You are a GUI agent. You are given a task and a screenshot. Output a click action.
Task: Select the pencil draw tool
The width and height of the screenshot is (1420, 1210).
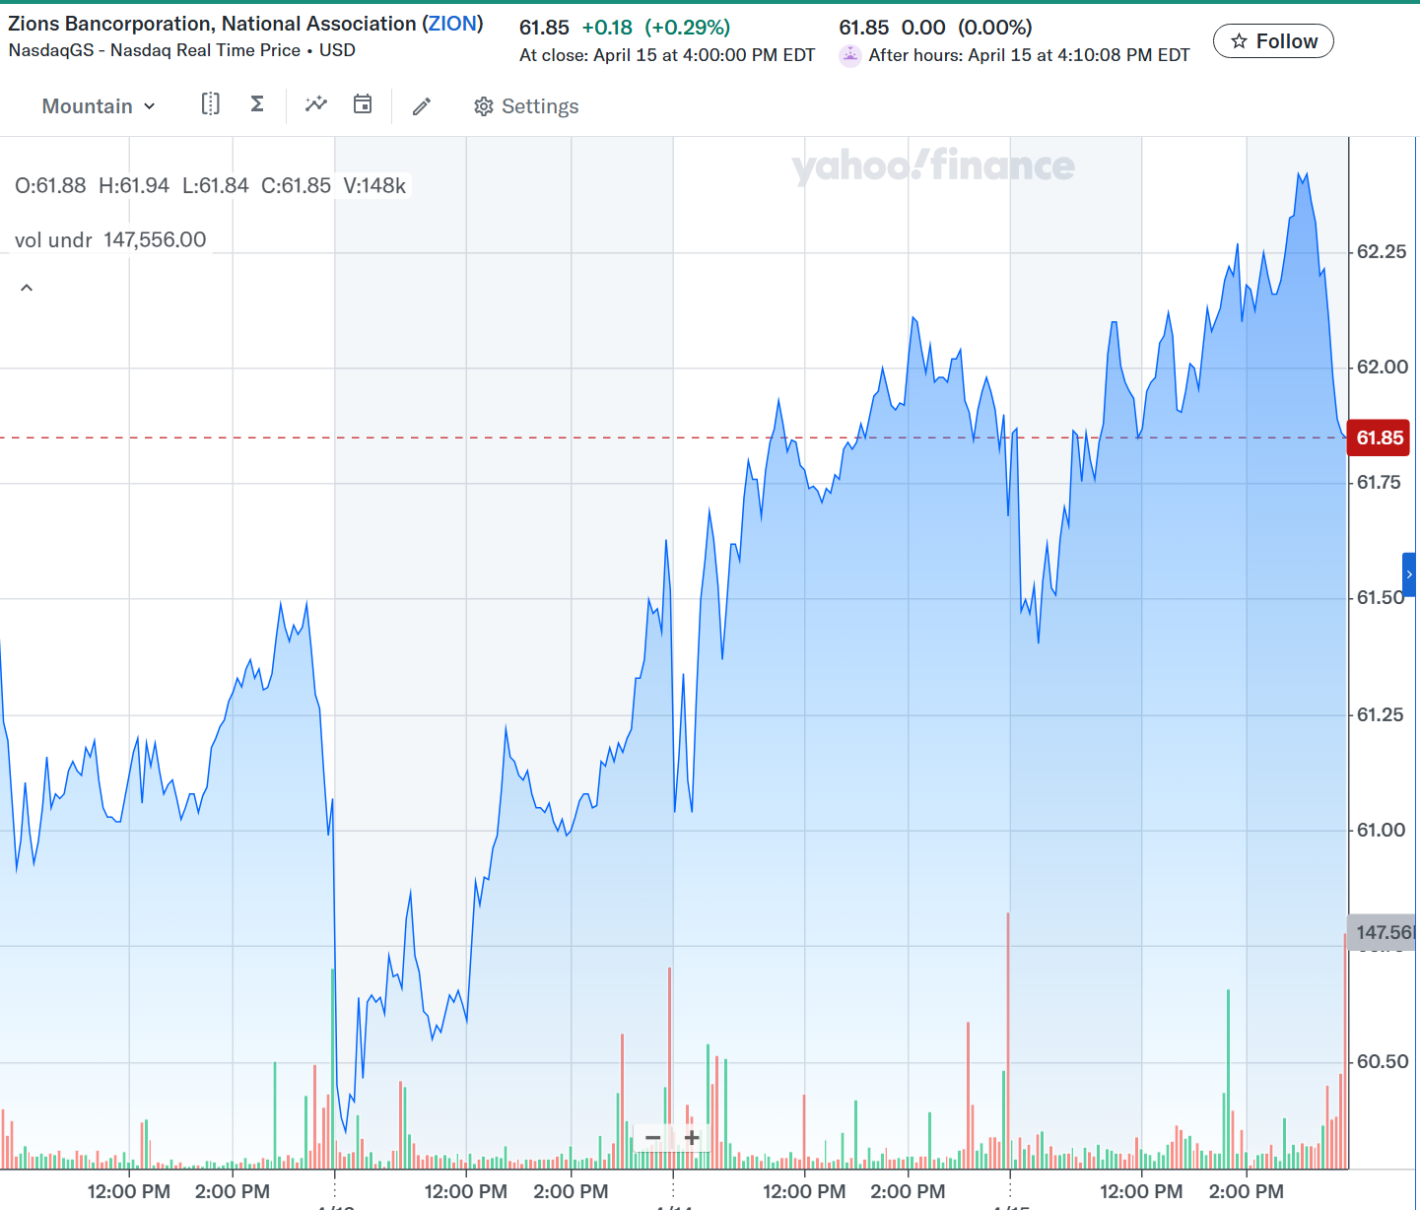[x=422, y=106]
